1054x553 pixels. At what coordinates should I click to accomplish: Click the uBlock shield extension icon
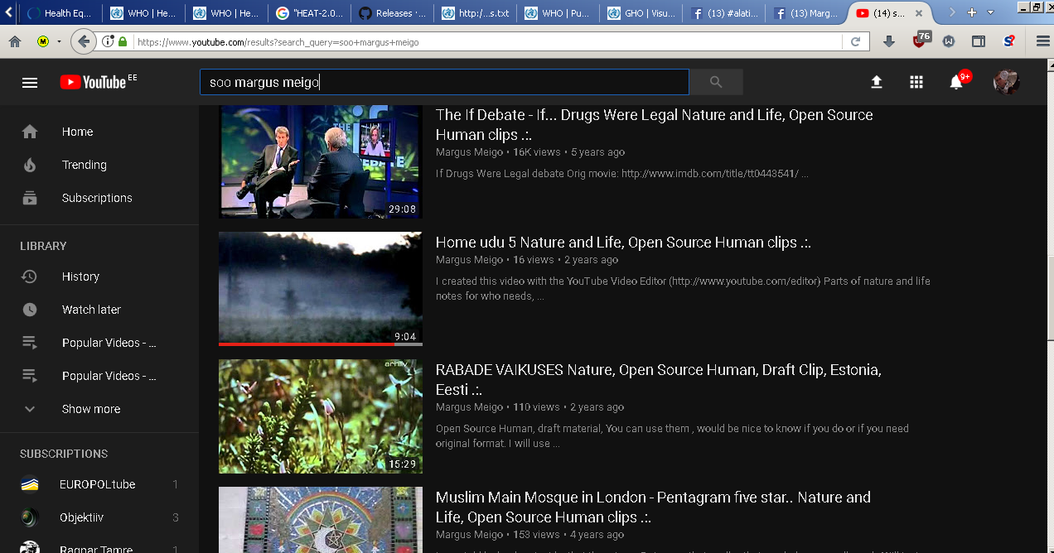tap(920, 41)
